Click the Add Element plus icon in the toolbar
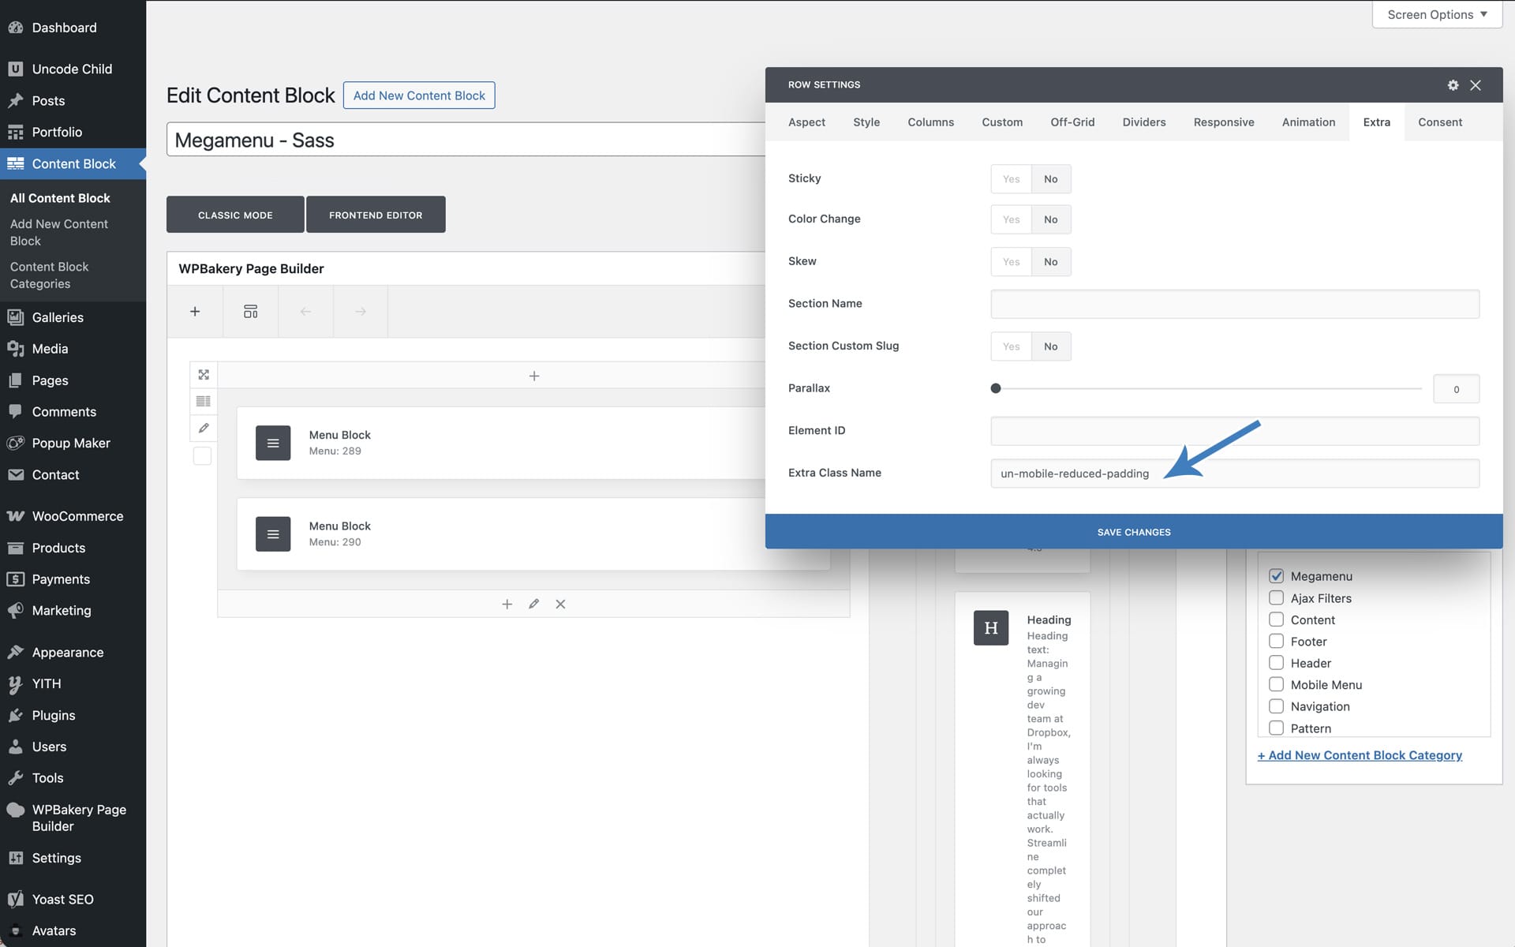Screen dimensions: 1515x947 point(195,312)
